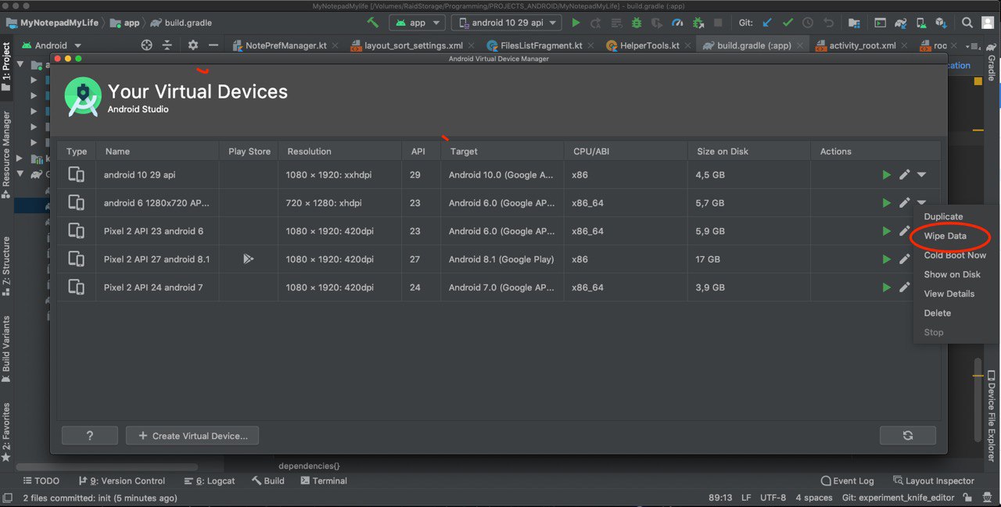Image resolution: width=1001 pixels, height=507 pixels.
Task: Switch to NotePrefManager.kt tab
Action: (285, 45)
